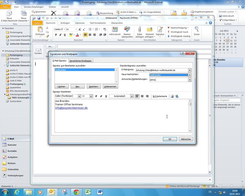Click the Datei anfügen paperclip icon
Image resolution: width=245 pixels, height=196 pixels.
[x=140, y=31]
